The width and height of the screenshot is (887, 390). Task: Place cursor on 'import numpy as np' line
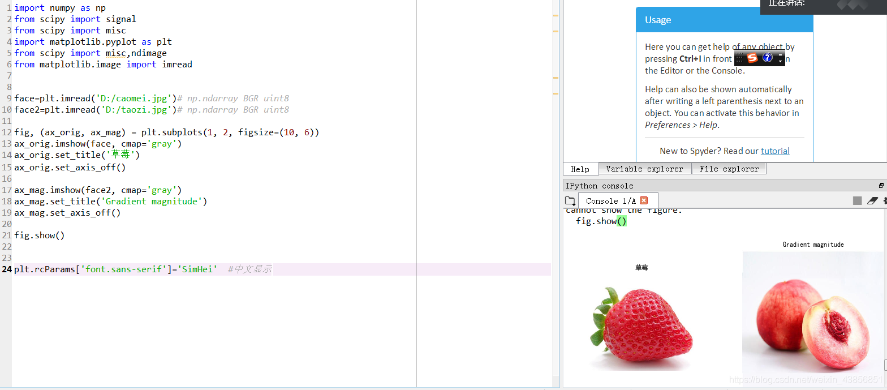click(60, 8)
